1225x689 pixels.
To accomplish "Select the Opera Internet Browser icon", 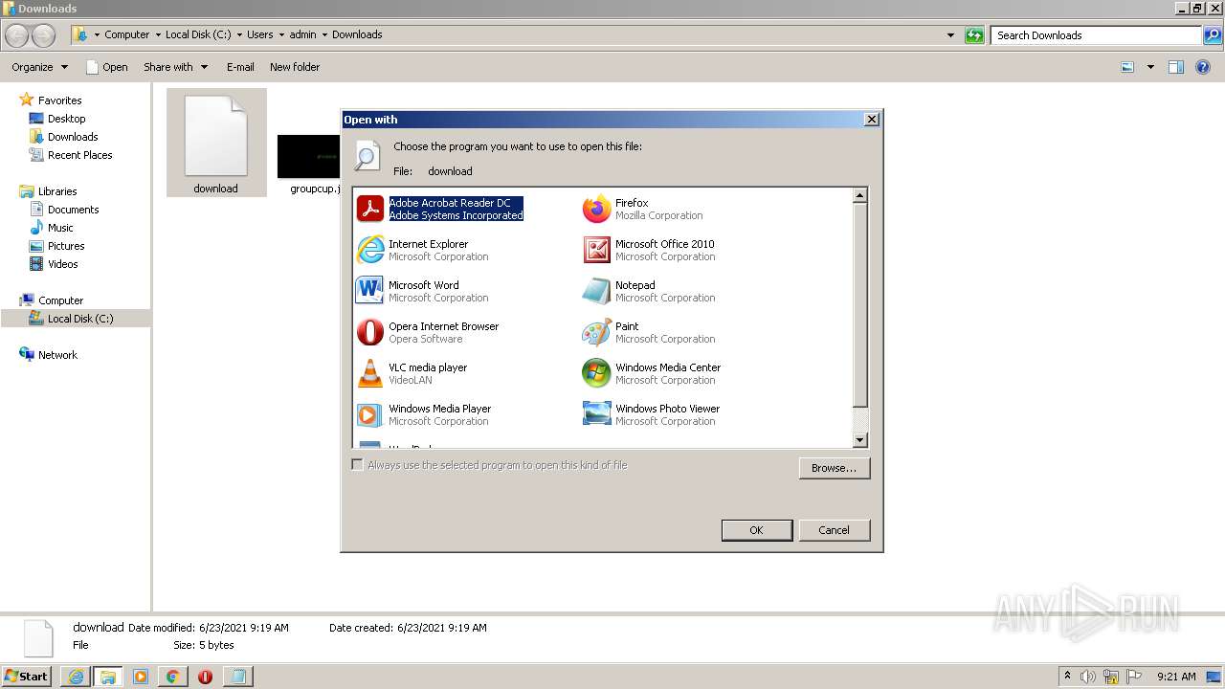I will 370,332.
